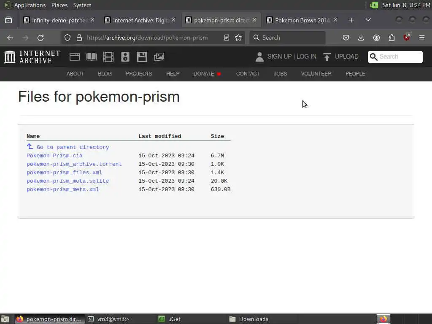This screenshot has height=324, width=432.
Task: Click the clock showing Sat Jun 8
Action: click(x=406, y=5)
